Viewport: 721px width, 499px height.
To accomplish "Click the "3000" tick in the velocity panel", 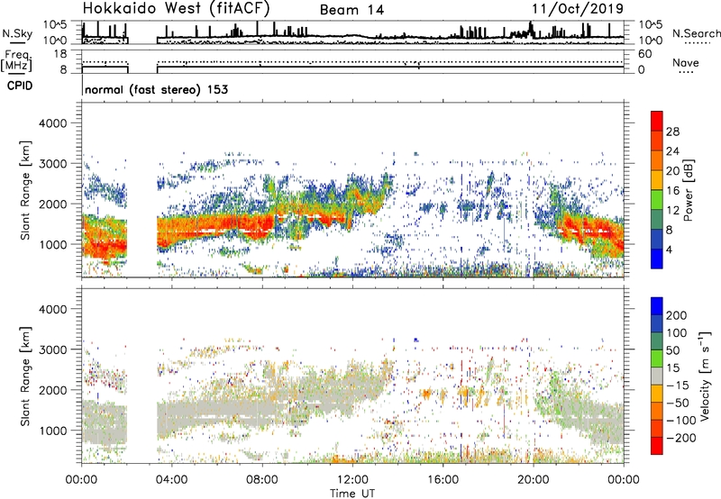I will point(52,349).
